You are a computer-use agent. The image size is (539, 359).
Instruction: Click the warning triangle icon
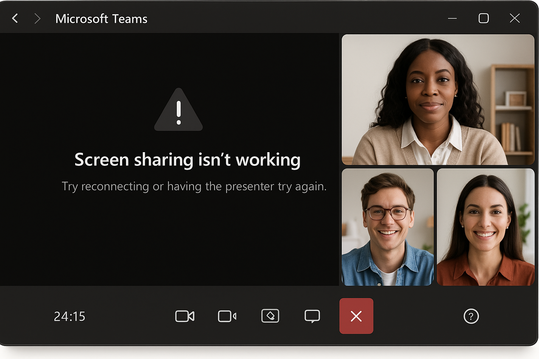pos(179,110)
